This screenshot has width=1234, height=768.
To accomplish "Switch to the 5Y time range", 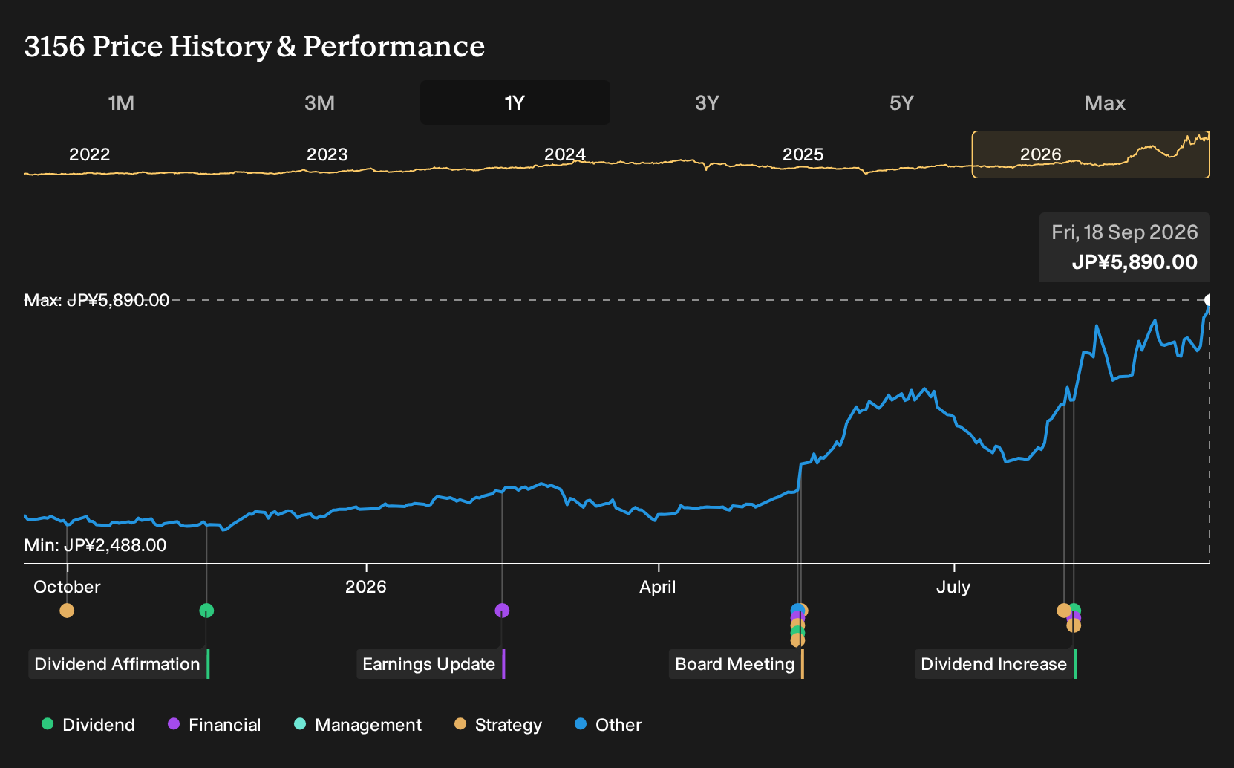I will pyautogui.click(x=901, y=102).
